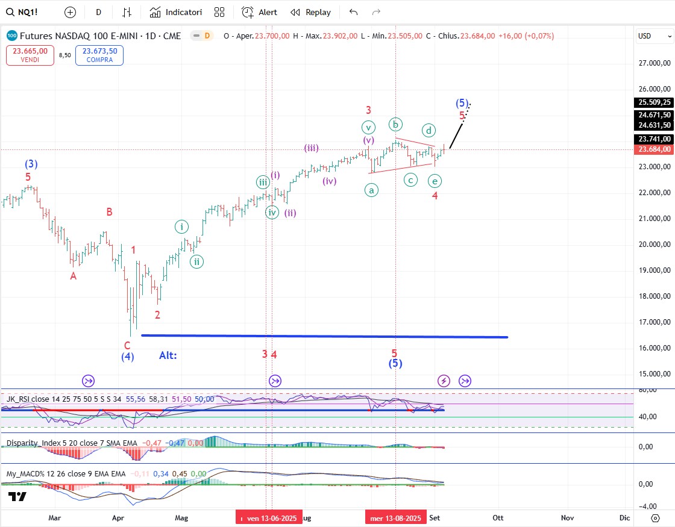Open chart settings gear icon
675x527 pixels.
coord(655,518)
